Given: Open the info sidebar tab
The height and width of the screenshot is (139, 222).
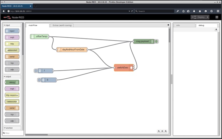Looking at the screenshot, I should pos(185,25).
